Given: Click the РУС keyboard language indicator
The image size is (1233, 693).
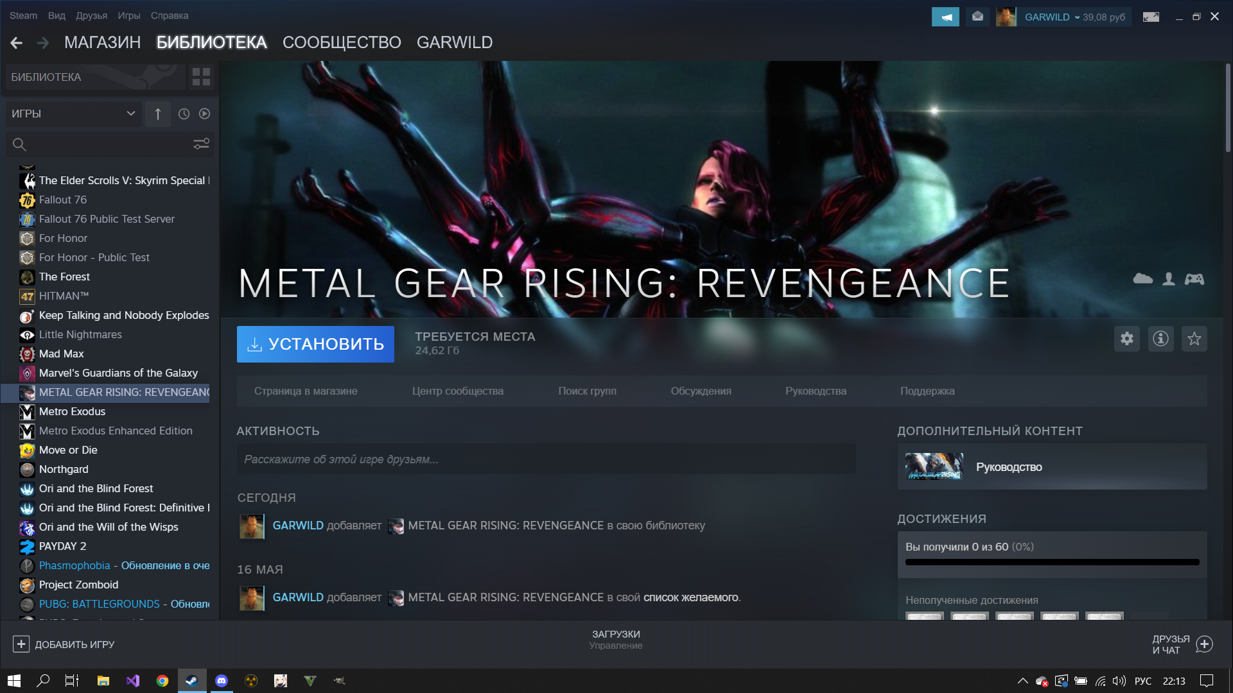Looking at the screenshot, I should coord(1143,681).
